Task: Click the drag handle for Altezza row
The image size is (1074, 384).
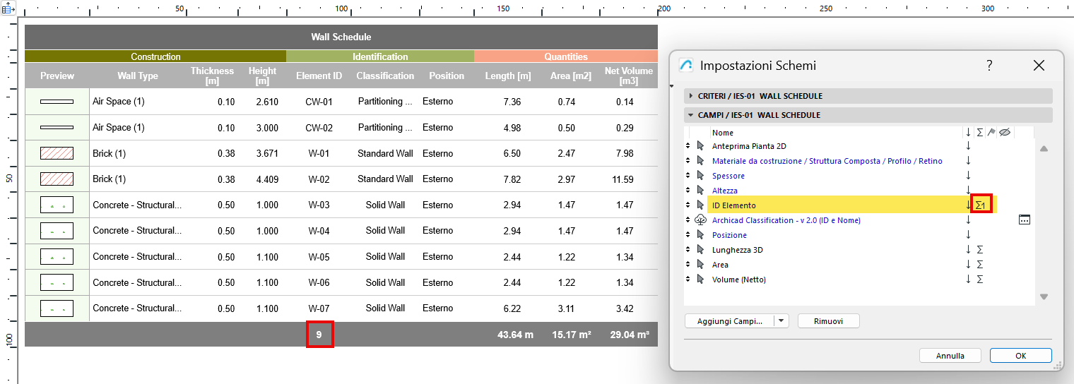Action: 688,191
